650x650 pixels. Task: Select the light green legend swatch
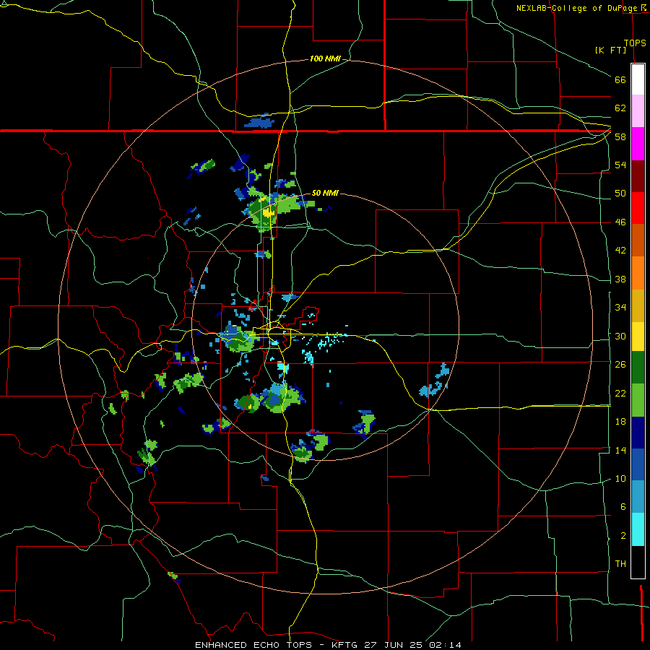tap(638, 400)
